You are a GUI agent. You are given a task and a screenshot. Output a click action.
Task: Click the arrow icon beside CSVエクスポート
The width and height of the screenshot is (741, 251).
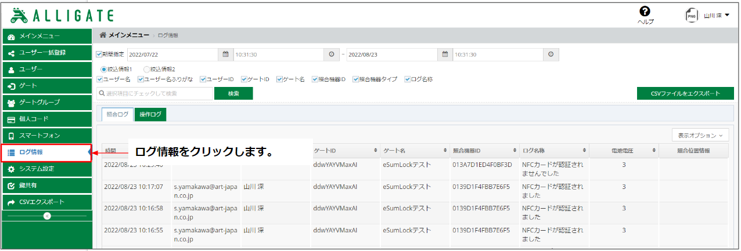click(x=11, y=202)
